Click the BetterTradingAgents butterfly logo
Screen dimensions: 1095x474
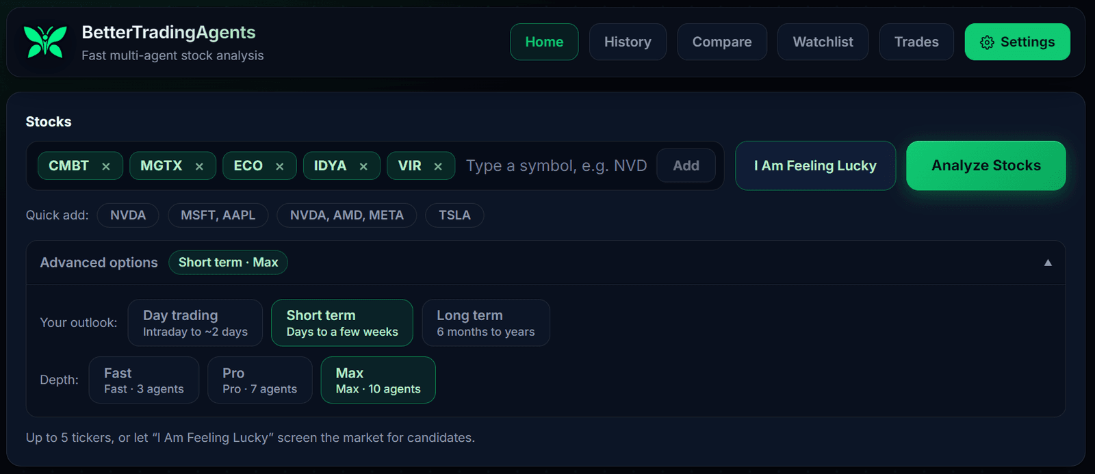[x=45, y=42]
